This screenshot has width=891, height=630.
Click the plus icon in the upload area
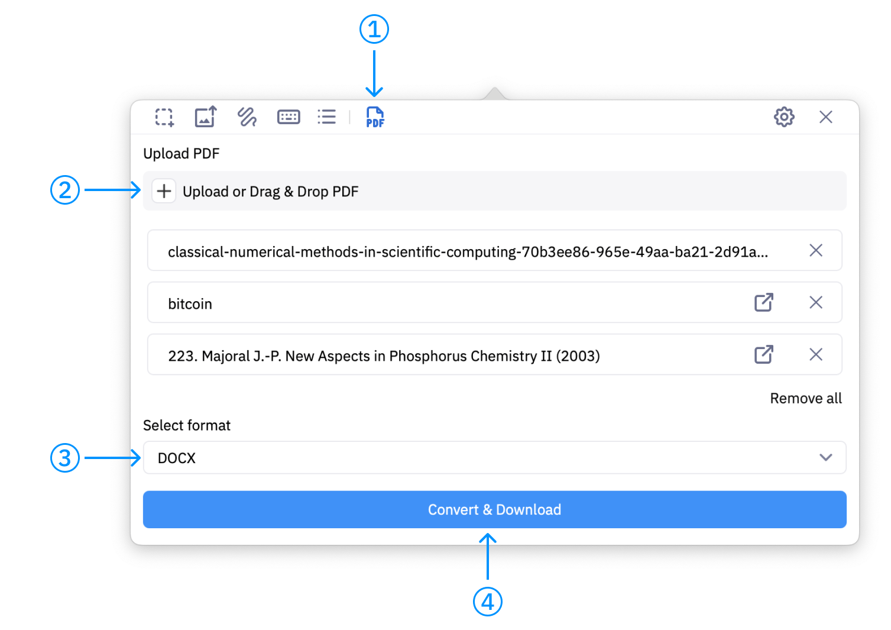pyautogui.click(x=164, y=190)
